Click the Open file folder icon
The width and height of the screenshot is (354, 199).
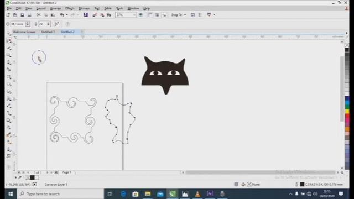[x=15, y=15]
